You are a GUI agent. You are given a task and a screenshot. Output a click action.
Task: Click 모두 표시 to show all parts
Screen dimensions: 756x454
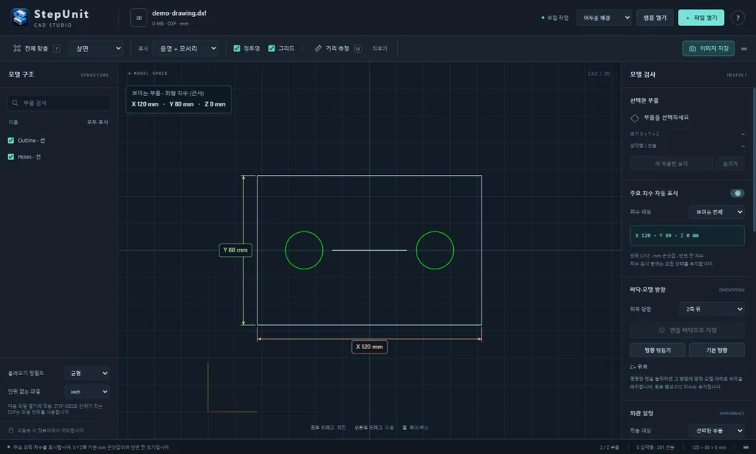coord(97,122)
